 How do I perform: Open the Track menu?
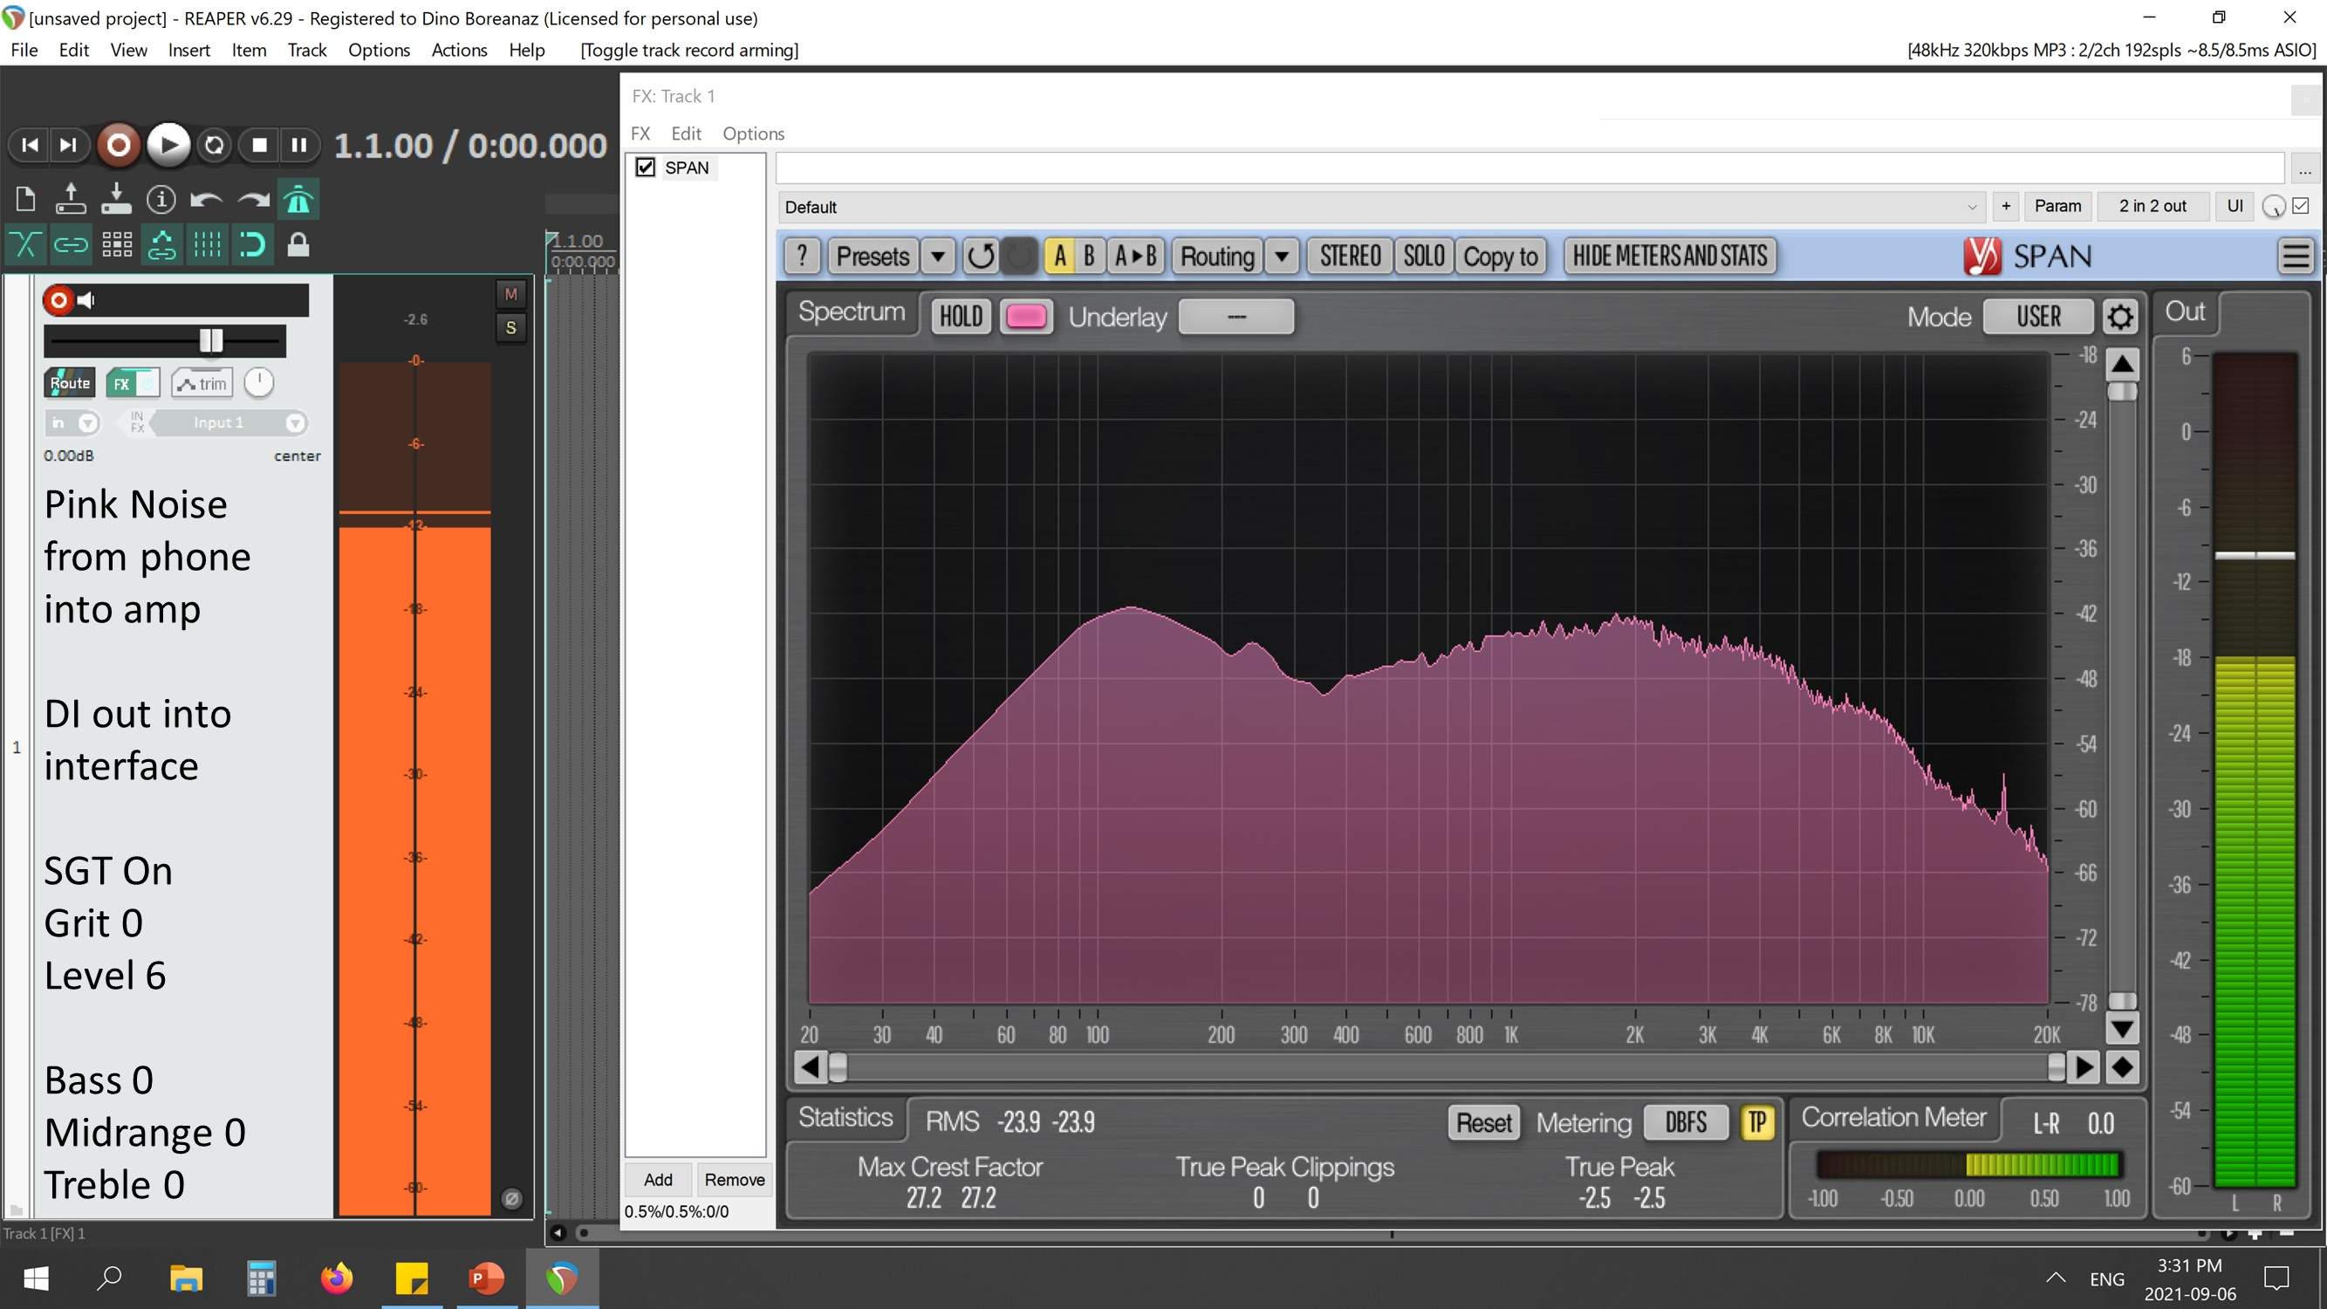tap(307, 51)
